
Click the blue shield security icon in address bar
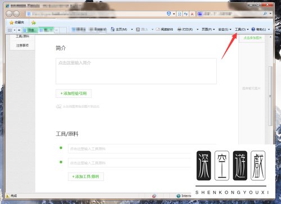(169, 13)
